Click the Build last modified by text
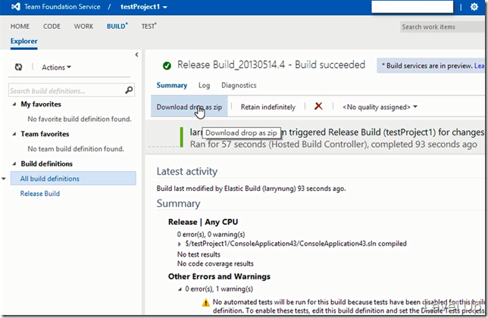This screenshot has width=488, height=318. [x=251, y=189]
